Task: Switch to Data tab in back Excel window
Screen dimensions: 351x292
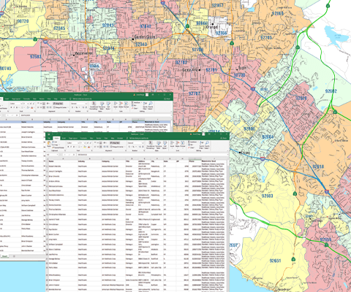Action: [x=34, y=99]
